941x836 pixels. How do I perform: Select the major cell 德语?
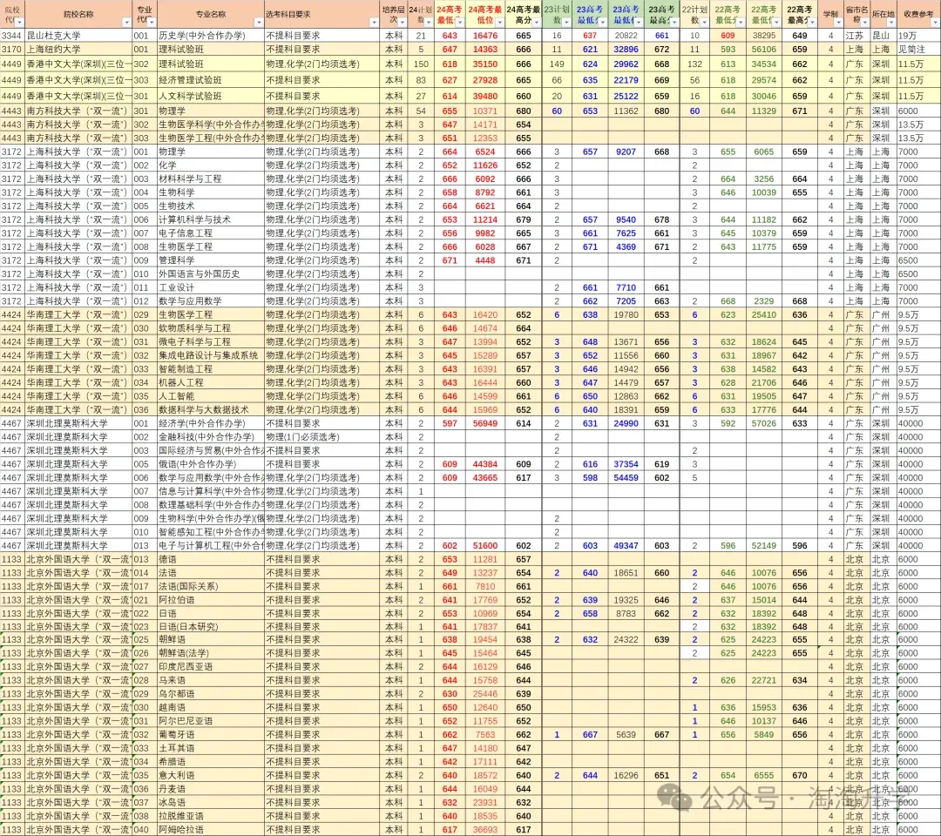point(211,559)
